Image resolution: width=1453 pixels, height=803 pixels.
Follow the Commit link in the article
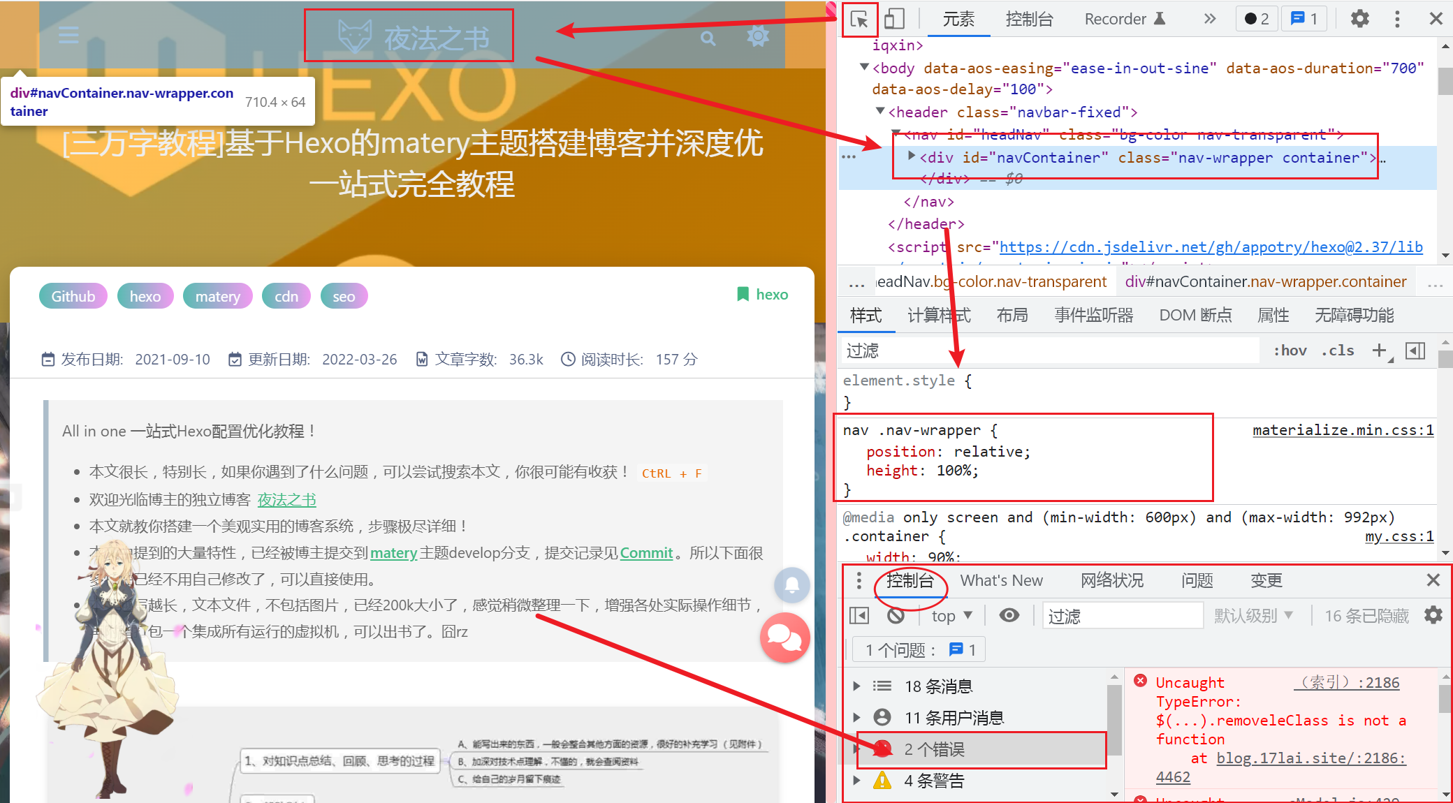tap(646, 552)
